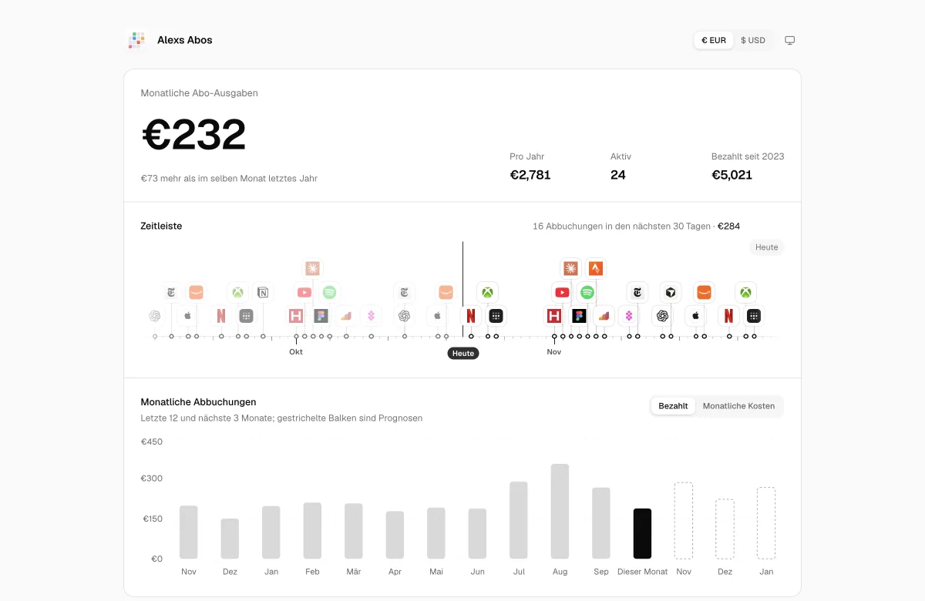
Task: Select the upcoming Claude starburst icon in November
Action: [570, 268]
